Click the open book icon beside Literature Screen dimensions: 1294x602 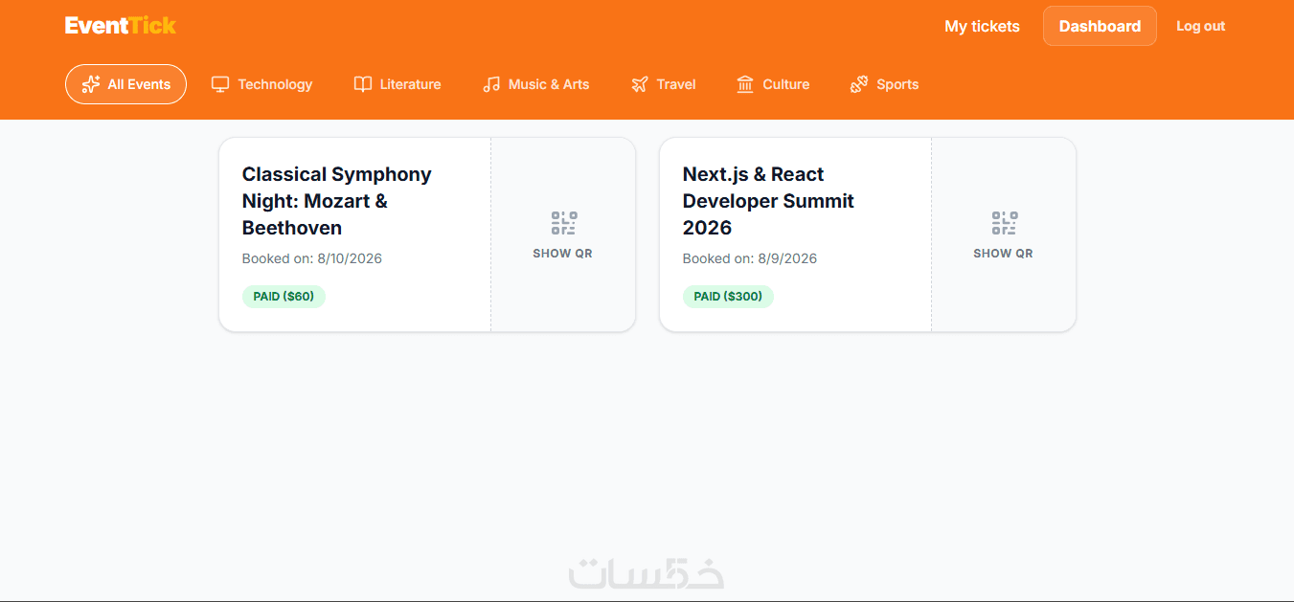pyautogui.click(x=362, y=84)
